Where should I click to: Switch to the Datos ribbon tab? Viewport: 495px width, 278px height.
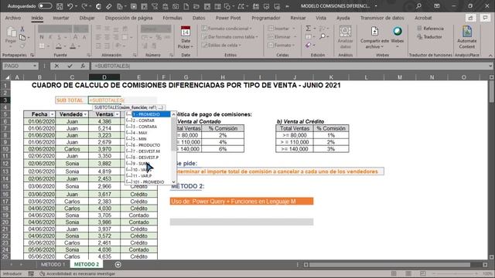click(199, 18)
